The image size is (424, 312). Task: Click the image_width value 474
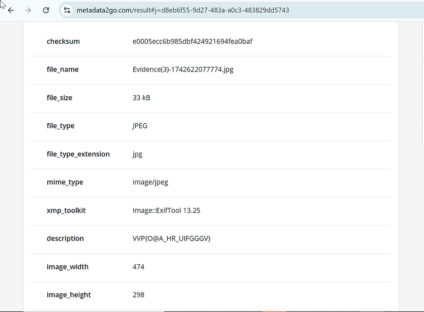click(x=138, y=267)
